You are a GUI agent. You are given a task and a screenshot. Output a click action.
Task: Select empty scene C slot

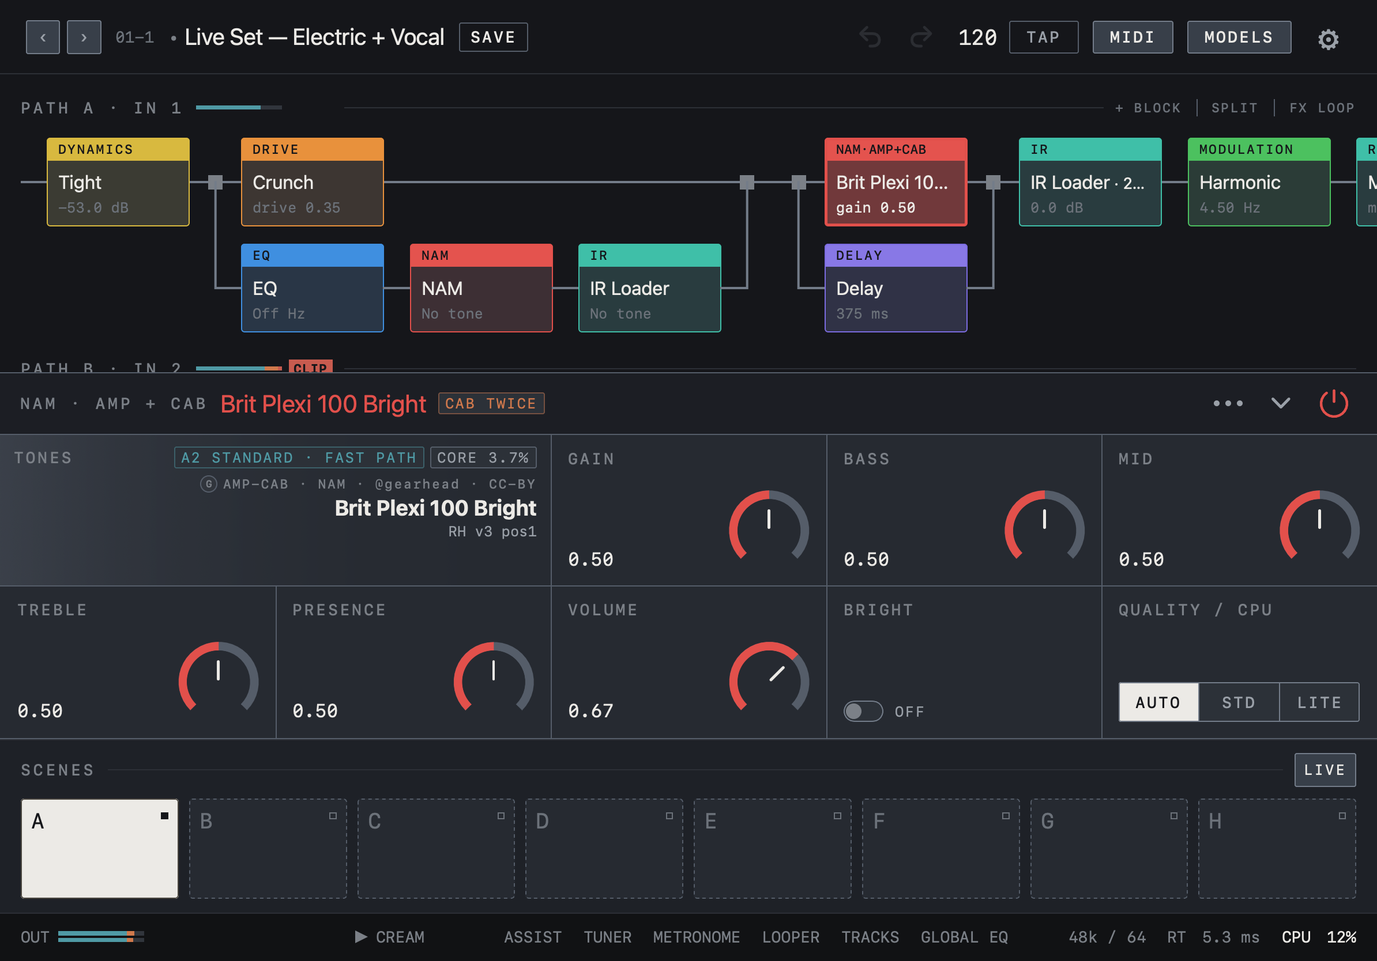pyautogui.click(x=436, y=848)
